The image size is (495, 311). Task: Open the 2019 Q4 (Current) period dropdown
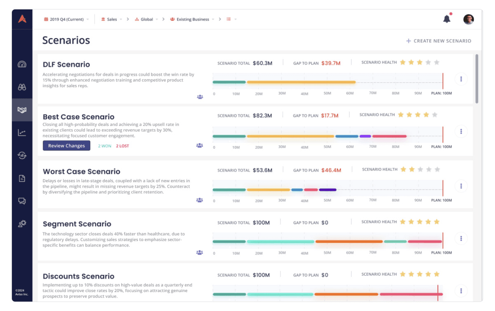[66, 19]
